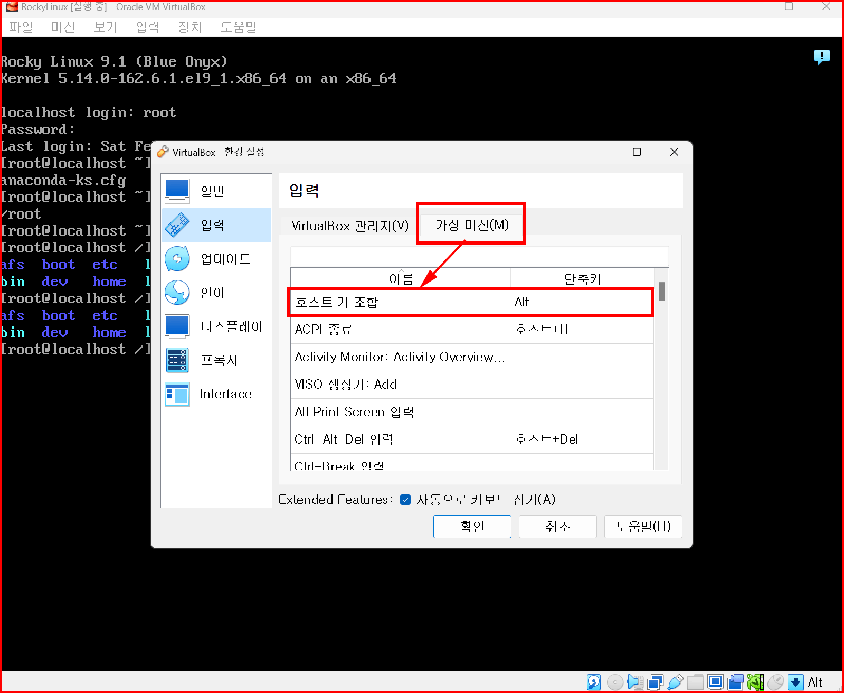The height and width of the screenshot is (693, 844).
Task: Click the shortcut search filter field
Action: point(480,256)
